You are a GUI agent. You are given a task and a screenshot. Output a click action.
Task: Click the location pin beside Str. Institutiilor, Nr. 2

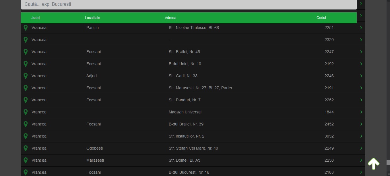[26, 136]
